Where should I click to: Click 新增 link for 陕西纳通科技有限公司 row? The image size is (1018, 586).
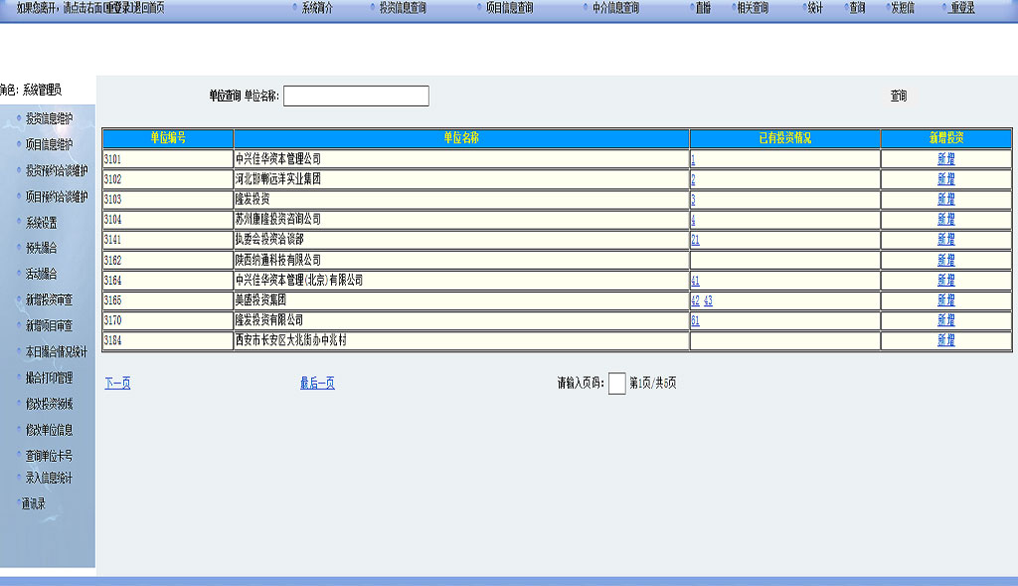[x=945, y=261]
